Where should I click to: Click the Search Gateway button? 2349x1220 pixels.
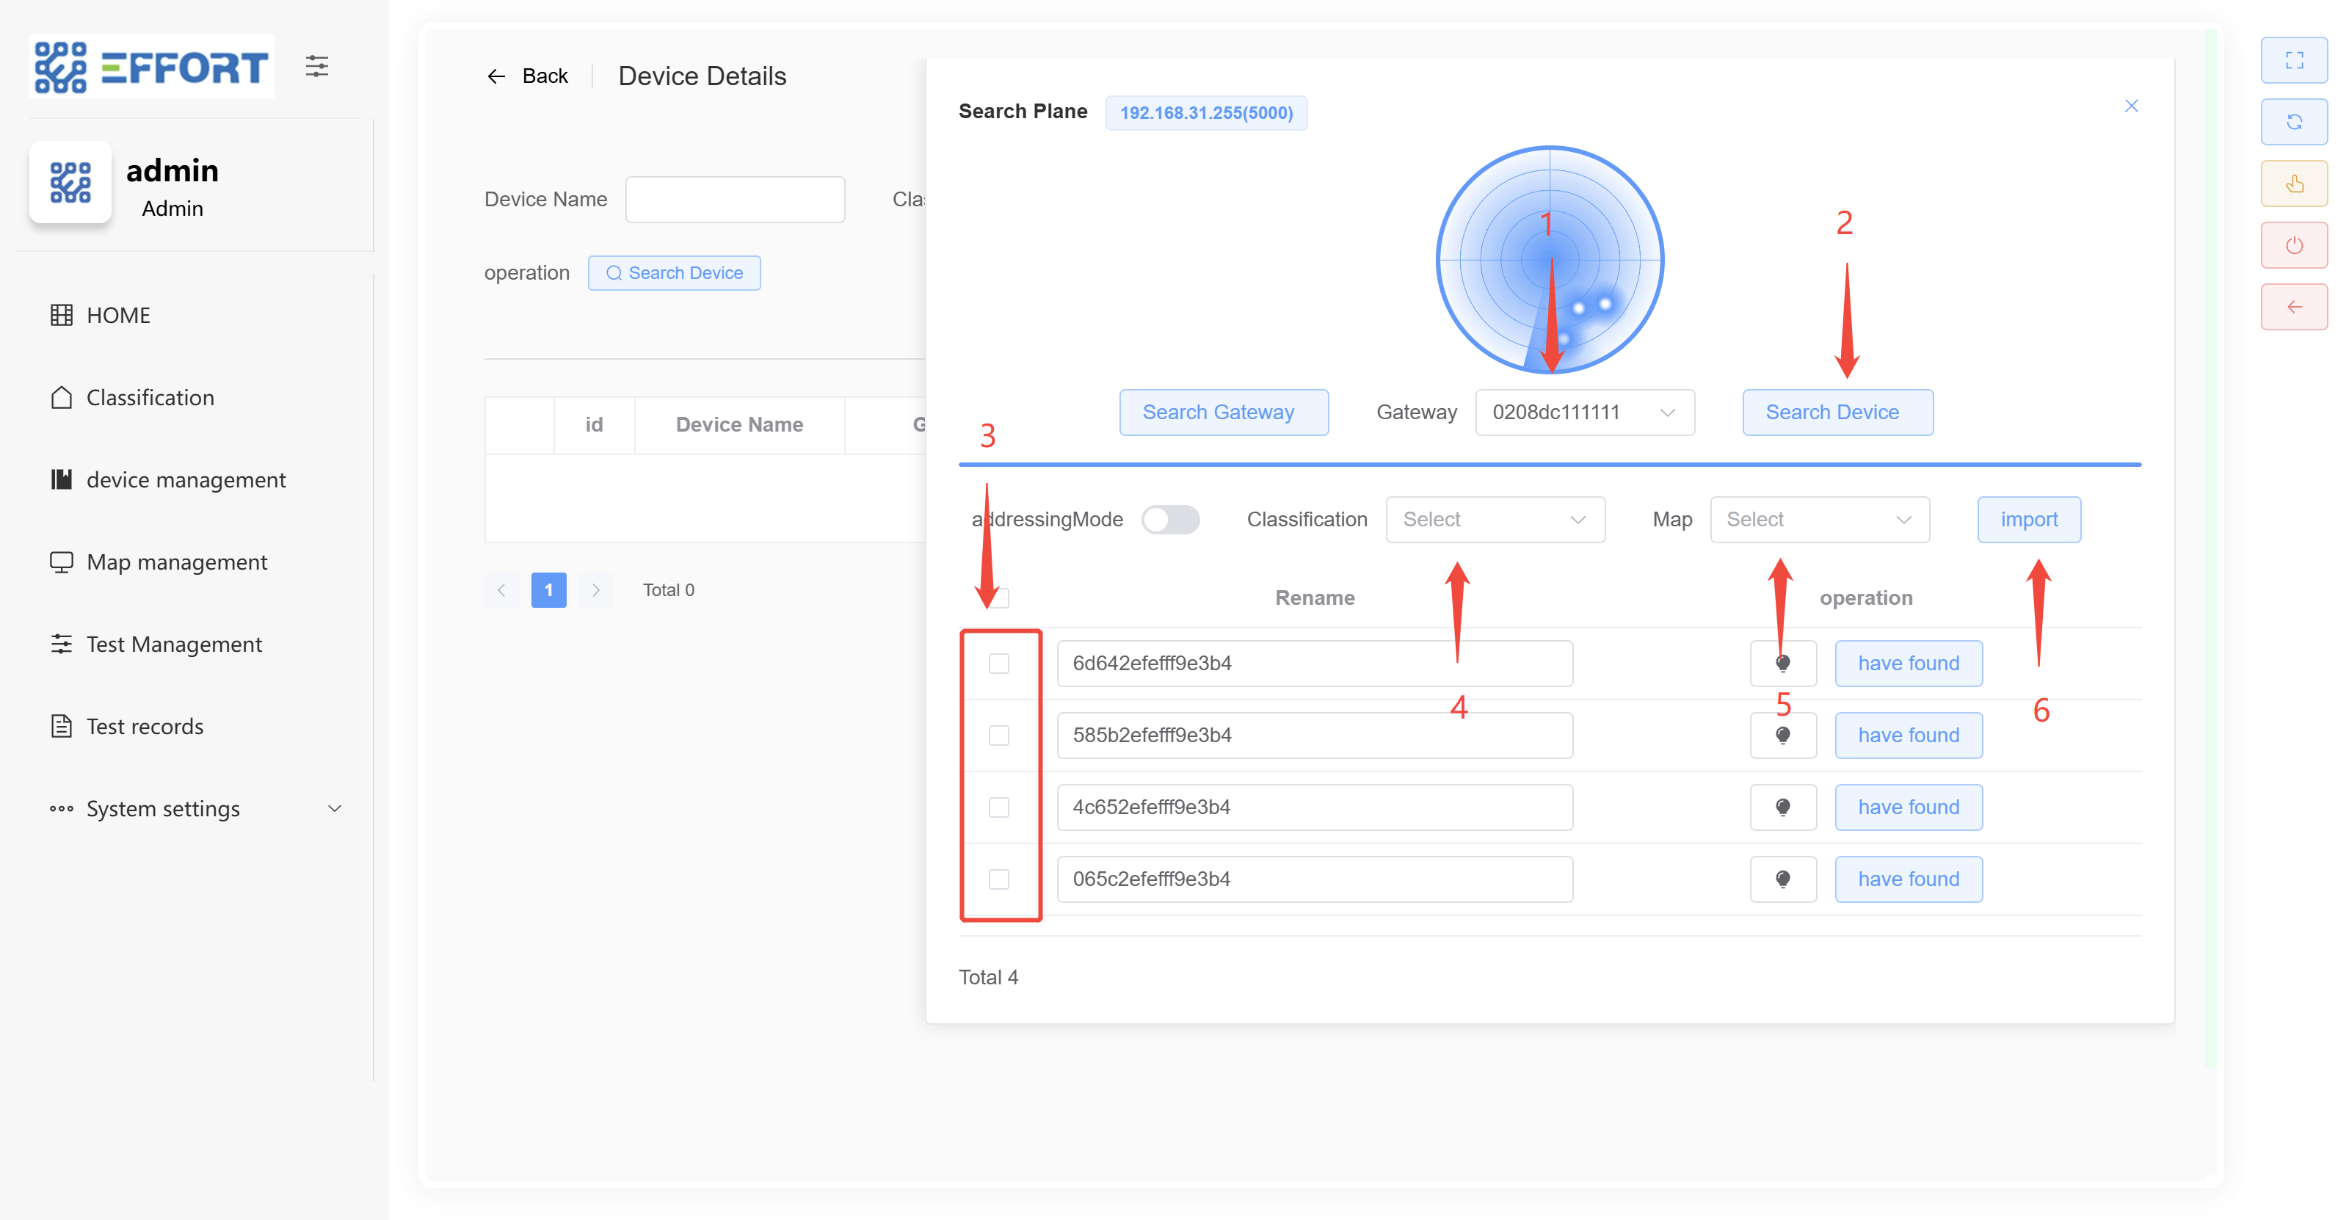[1223, 412]
